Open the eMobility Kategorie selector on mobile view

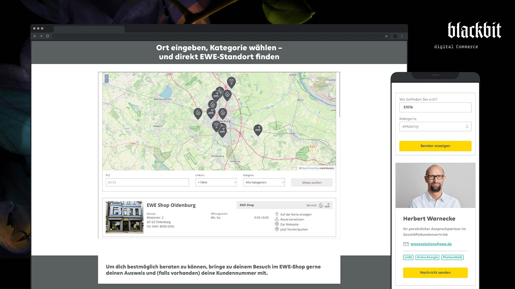pos(435,126)
